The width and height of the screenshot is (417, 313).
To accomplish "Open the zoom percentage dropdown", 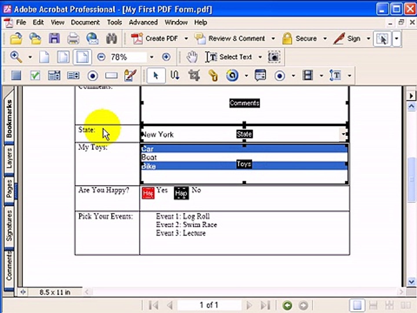I will pyautogui.click(x=151, y=57).
